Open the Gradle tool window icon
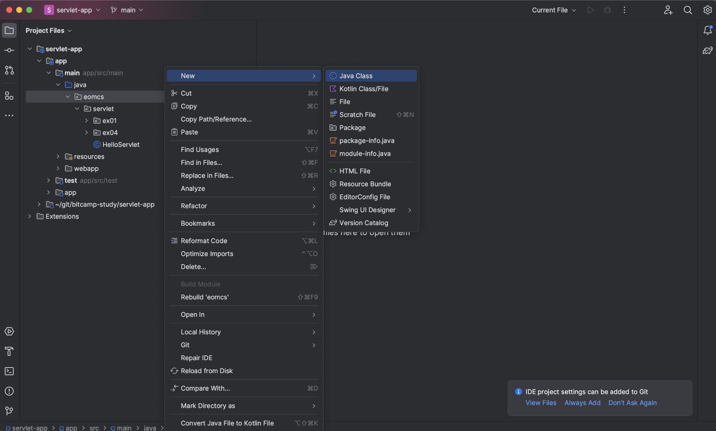The height and width of the screenshot is (431, 716). [708, 51]
